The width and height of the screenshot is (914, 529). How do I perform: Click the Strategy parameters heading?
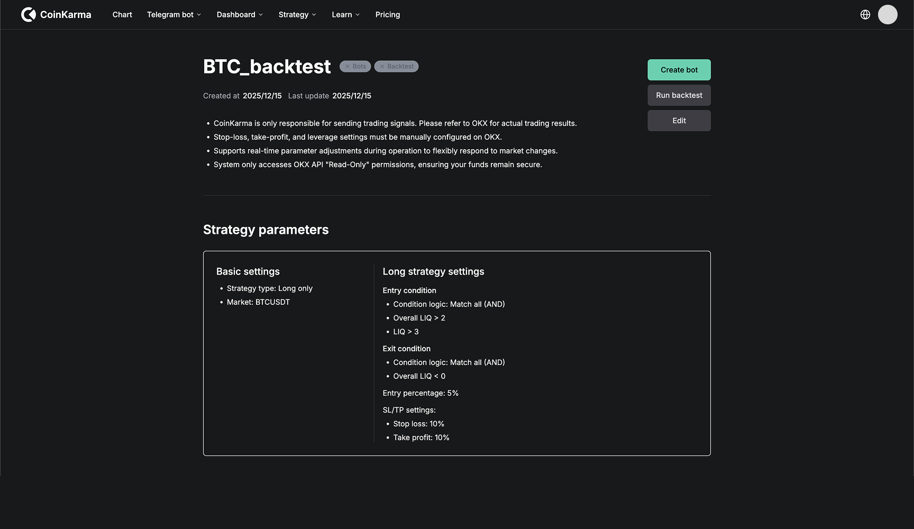266,230
